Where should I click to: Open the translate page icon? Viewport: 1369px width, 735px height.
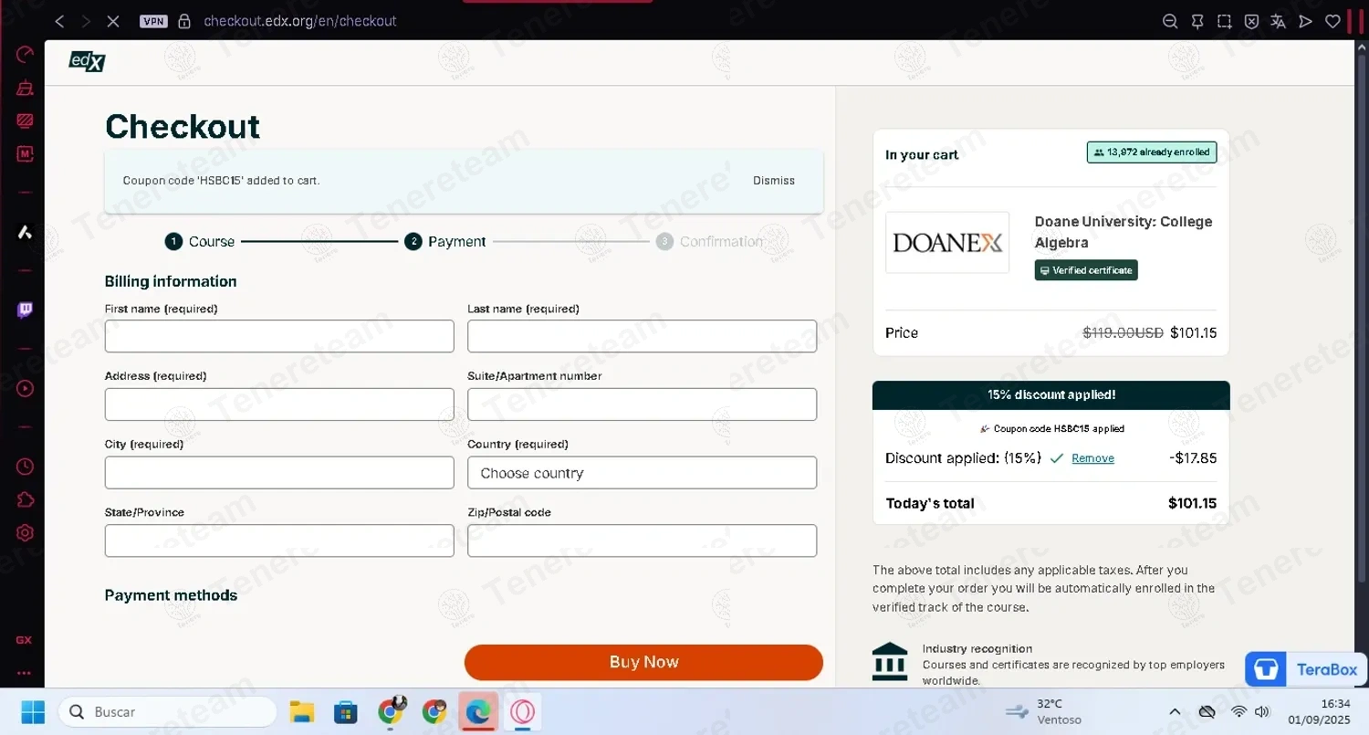1279,21
